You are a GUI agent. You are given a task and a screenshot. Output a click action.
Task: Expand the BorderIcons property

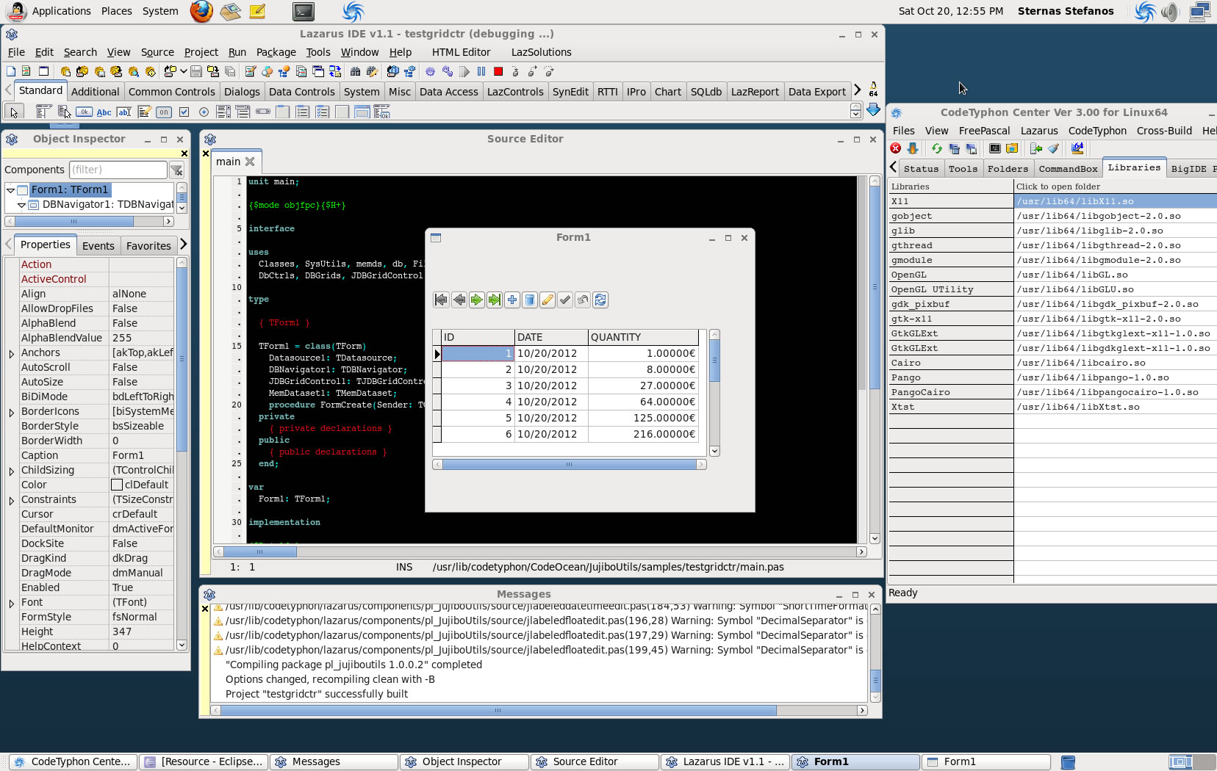pos(12,412)
